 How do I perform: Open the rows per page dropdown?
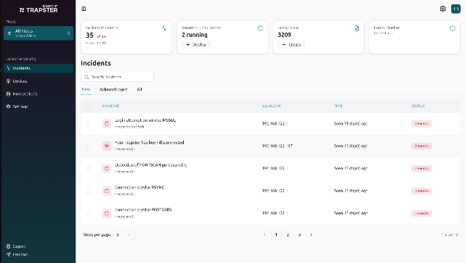tap(124, 235)
